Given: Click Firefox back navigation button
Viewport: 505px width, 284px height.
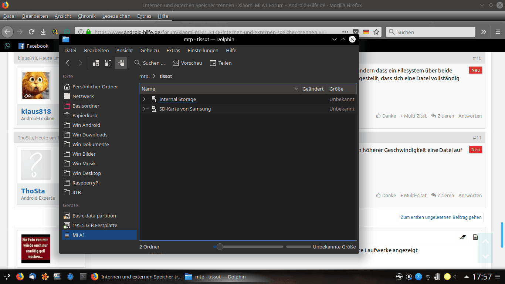Looking at the screenshot, I should (7, 32).
